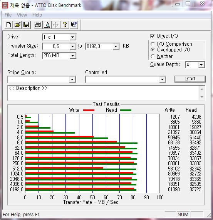Click the red Write legend swatch
This screenshot has height=220, width=213.
click(89, 110)
